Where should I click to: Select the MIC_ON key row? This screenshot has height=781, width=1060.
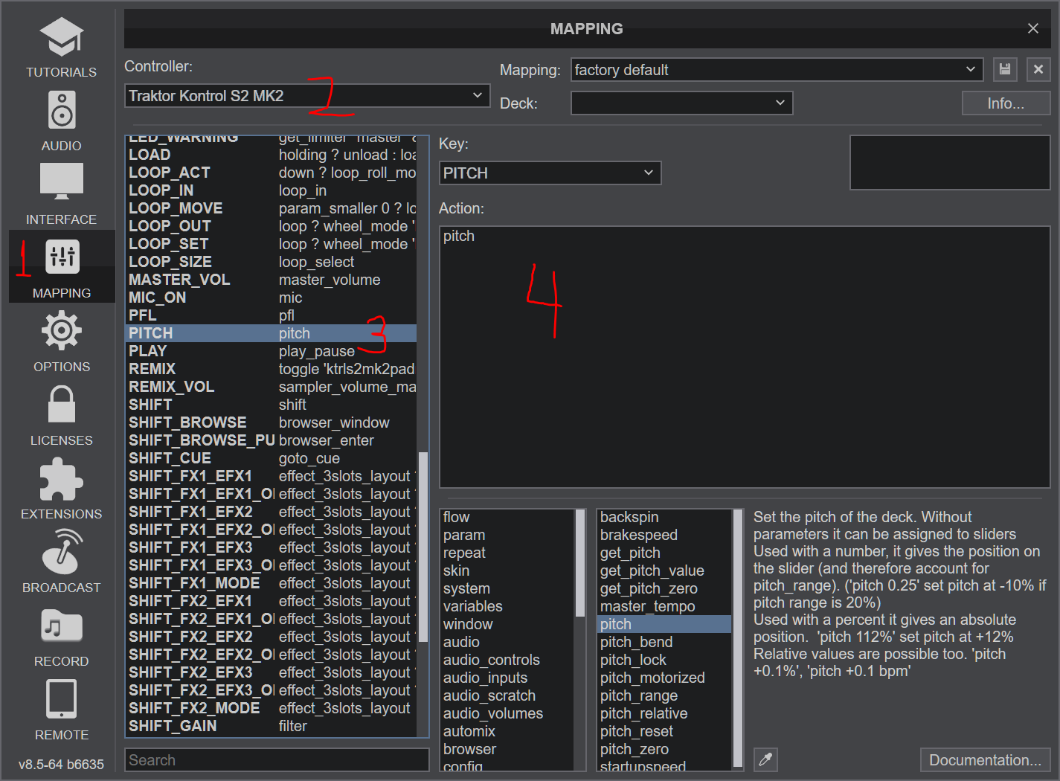272,298
